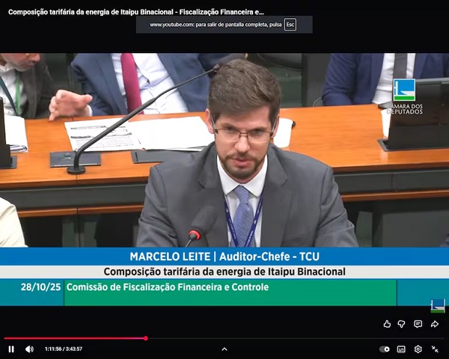Share the video using arrow icon
The width and height of the screenshot is (449, 359).
pos(434,324)
